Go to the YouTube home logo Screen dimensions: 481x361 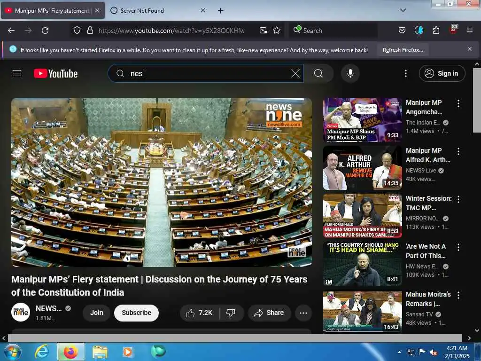pyautogui.click(x=55, y=73)
